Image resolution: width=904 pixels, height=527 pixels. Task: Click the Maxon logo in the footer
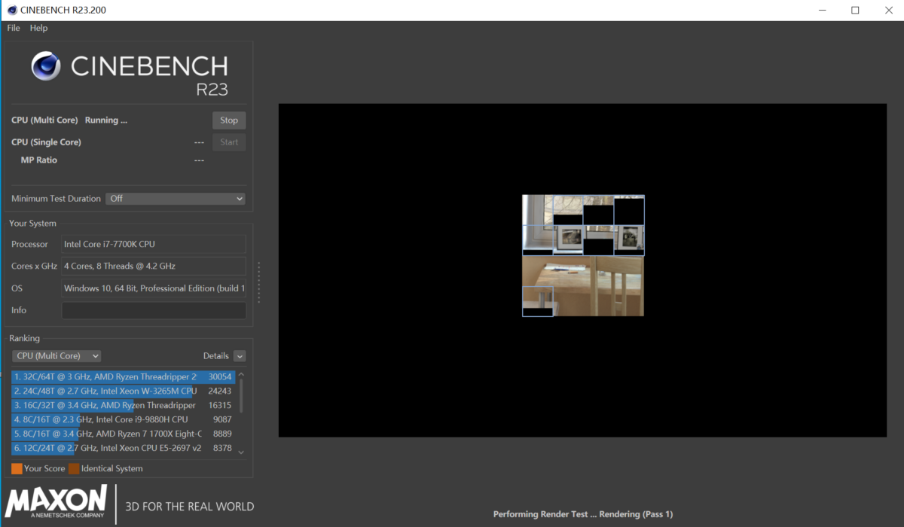(x=54, y=502)
